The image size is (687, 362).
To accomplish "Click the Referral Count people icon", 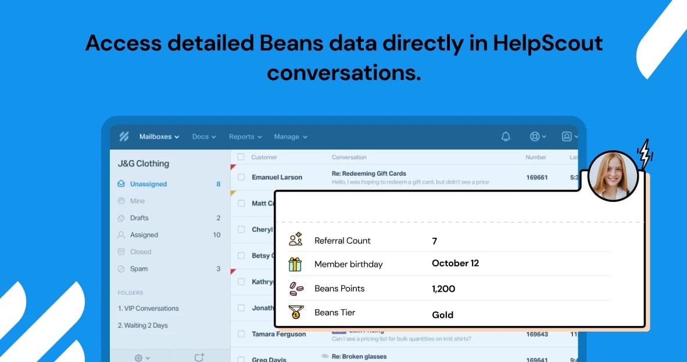I will tap(295, 240).
